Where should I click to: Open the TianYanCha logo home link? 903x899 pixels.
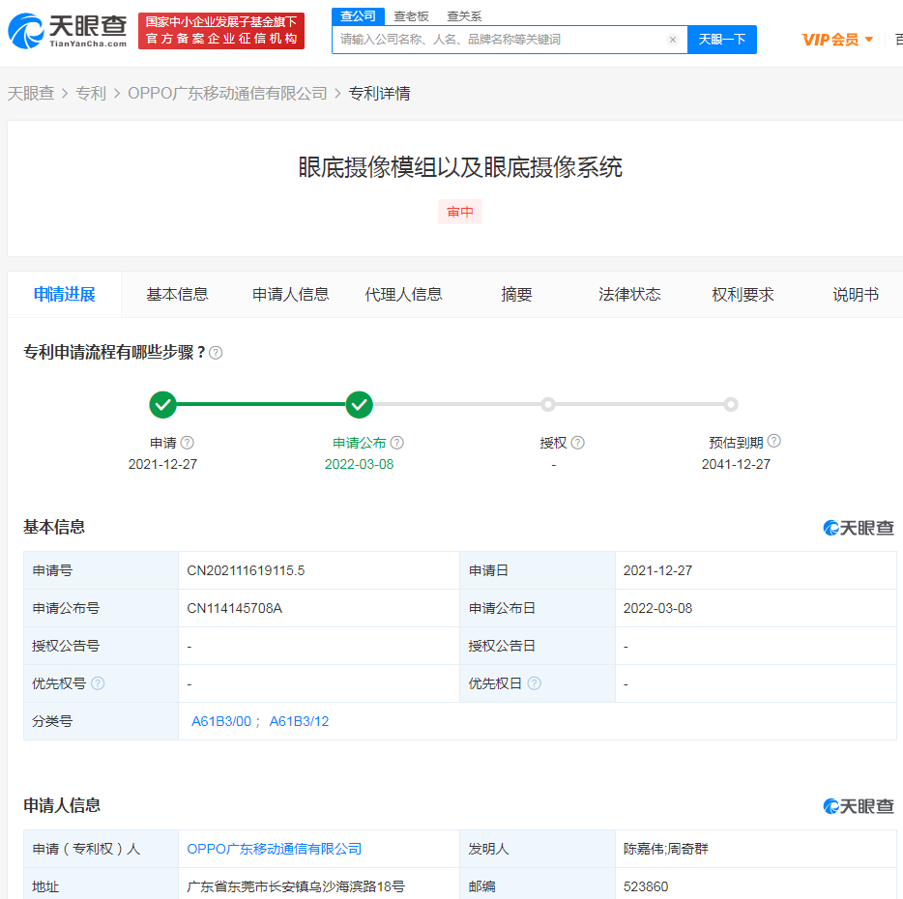point(68,31)
